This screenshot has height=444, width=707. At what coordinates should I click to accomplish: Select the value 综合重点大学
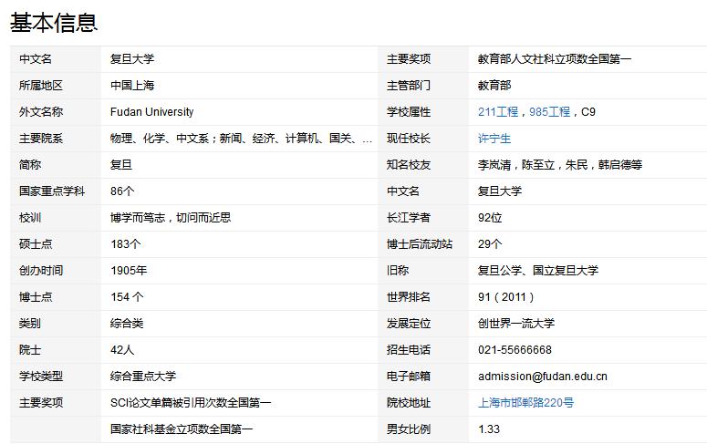pos(143,376)
